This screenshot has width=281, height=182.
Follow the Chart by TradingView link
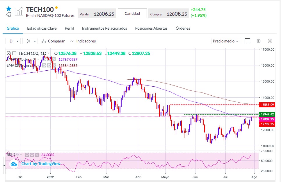pyautogui.click(x=41, y=164)
